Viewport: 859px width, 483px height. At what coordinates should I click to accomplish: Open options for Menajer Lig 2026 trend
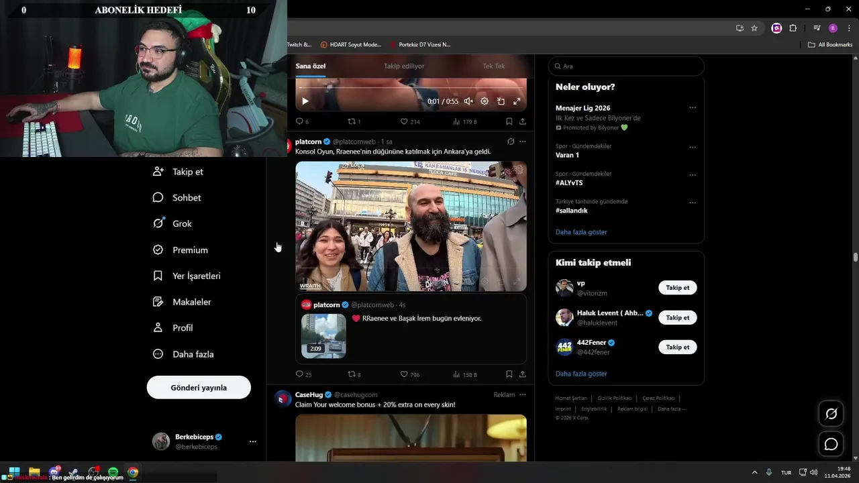pyautogui.click(x=693, y=107)
